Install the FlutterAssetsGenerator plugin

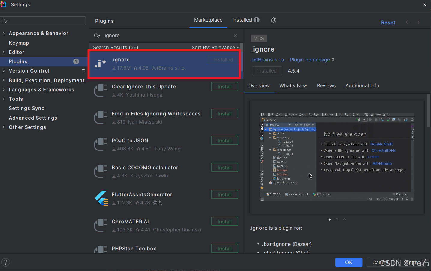tap(225, 195)
